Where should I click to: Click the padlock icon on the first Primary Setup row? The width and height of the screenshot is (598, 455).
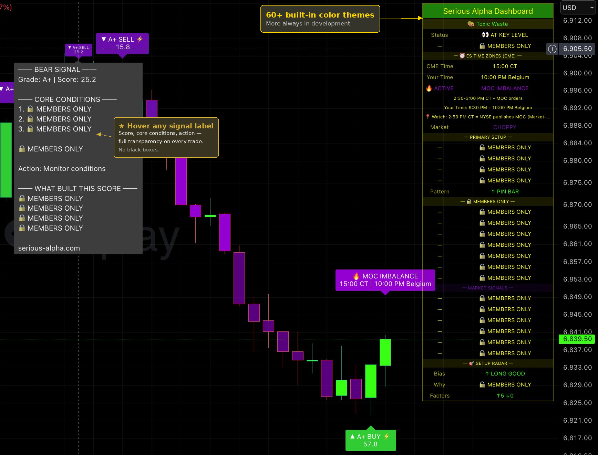pyautogui.click(x=482, y=147)
